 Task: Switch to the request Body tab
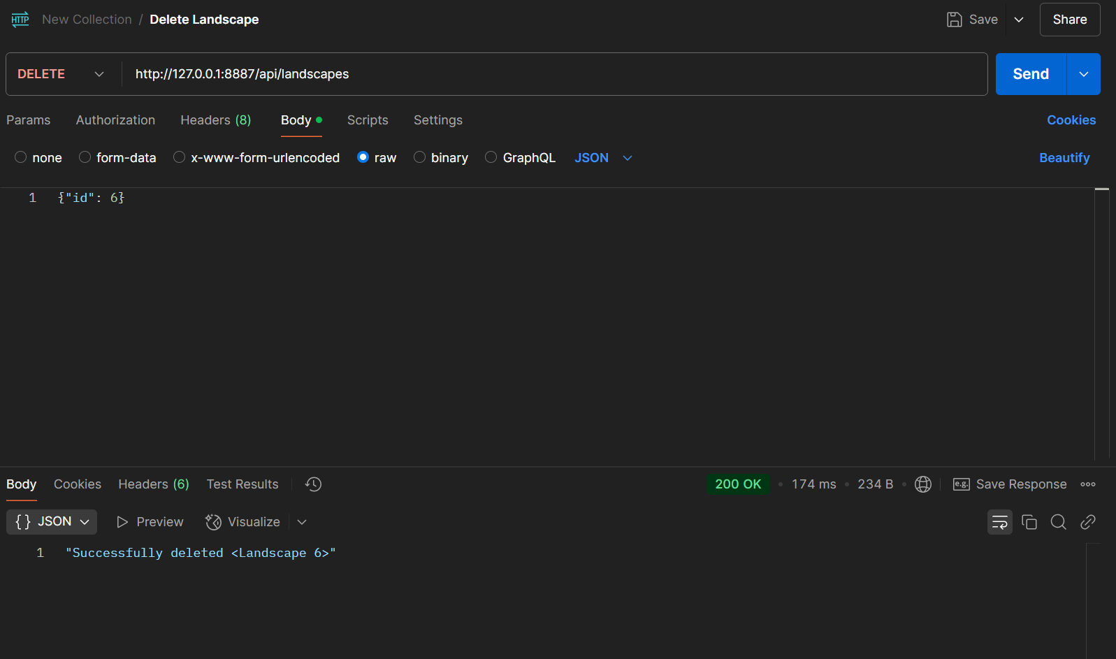[x=301, y=120]
